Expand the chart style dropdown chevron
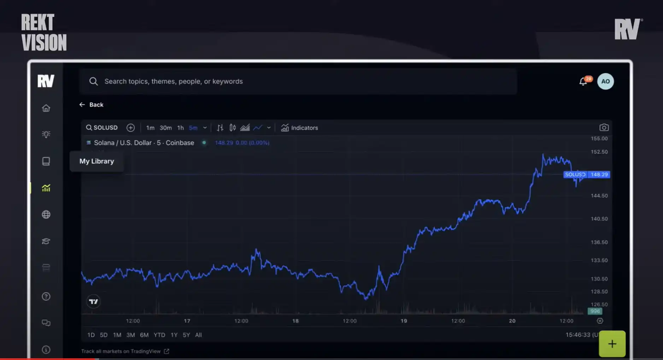Image resolution: width=663 pixels, height=360 pixels. (x=269, y=128)
